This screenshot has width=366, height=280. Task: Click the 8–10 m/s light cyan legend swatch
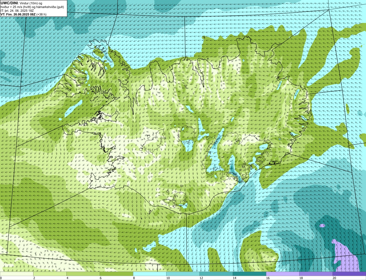[x=150, y=274]
